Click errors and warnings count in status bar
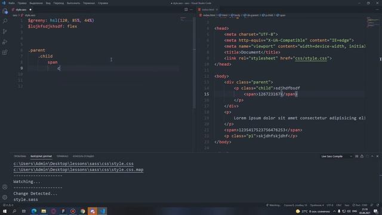Image resolution: width=382 pixels, height=215 pixels. point(8,205)
